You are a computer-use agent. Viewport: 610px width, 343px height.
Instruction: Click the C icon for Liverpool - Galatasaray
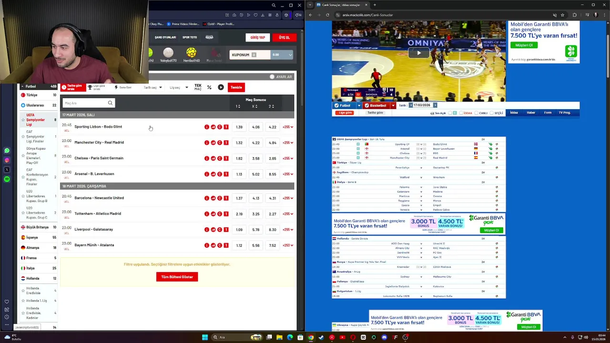coord(220,230)
